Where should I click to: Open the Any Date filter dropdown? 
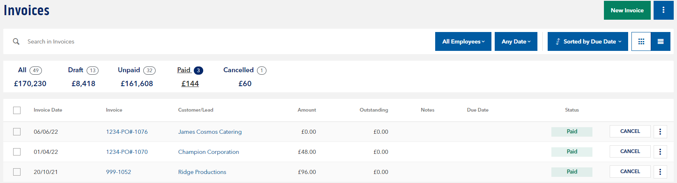[516, 41]
